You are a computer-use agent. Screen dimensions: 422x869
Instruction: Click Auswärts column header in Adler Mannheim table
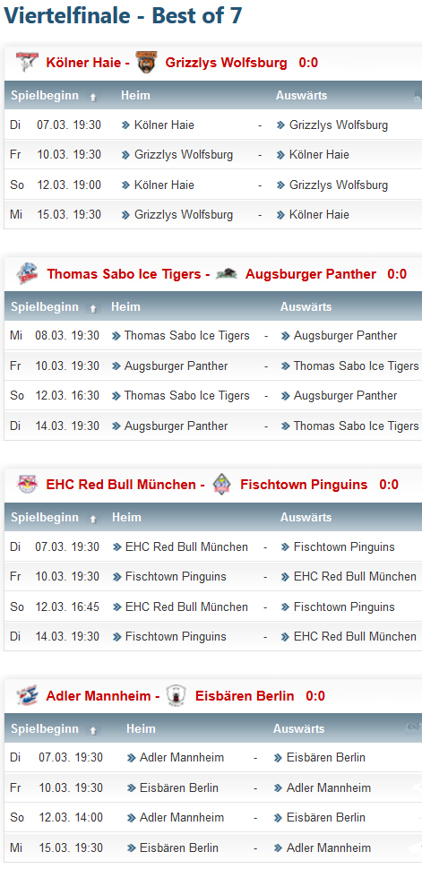point(299,728)
